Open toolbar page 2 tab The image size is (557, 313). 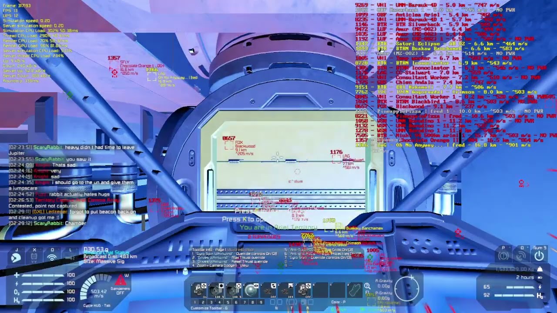coord(203,302)
